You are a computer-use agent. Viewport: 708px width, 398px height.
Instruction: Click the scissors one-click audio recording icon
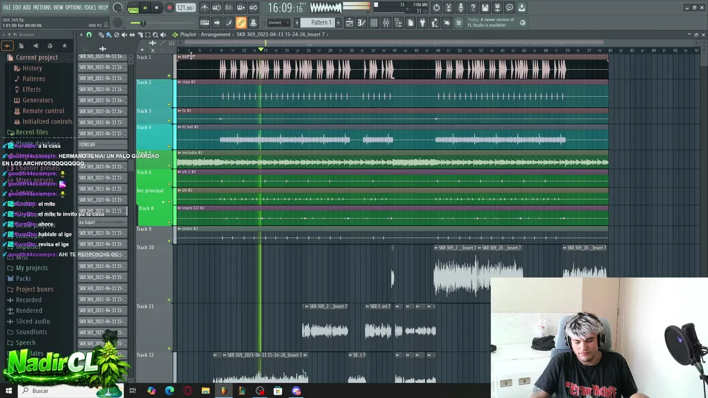coord(449,8)
